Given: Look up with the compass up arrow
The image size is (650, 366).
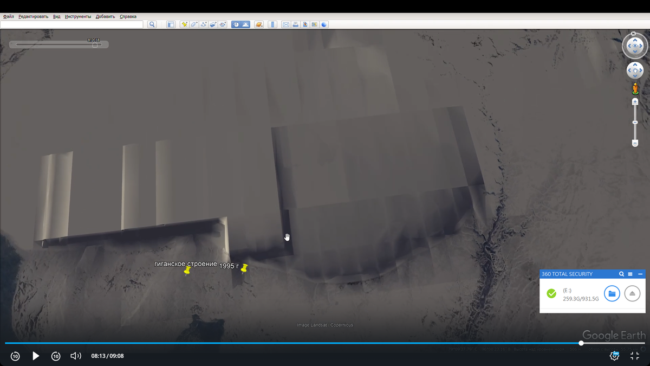Looking at the screenshot, I should (635, 39).
